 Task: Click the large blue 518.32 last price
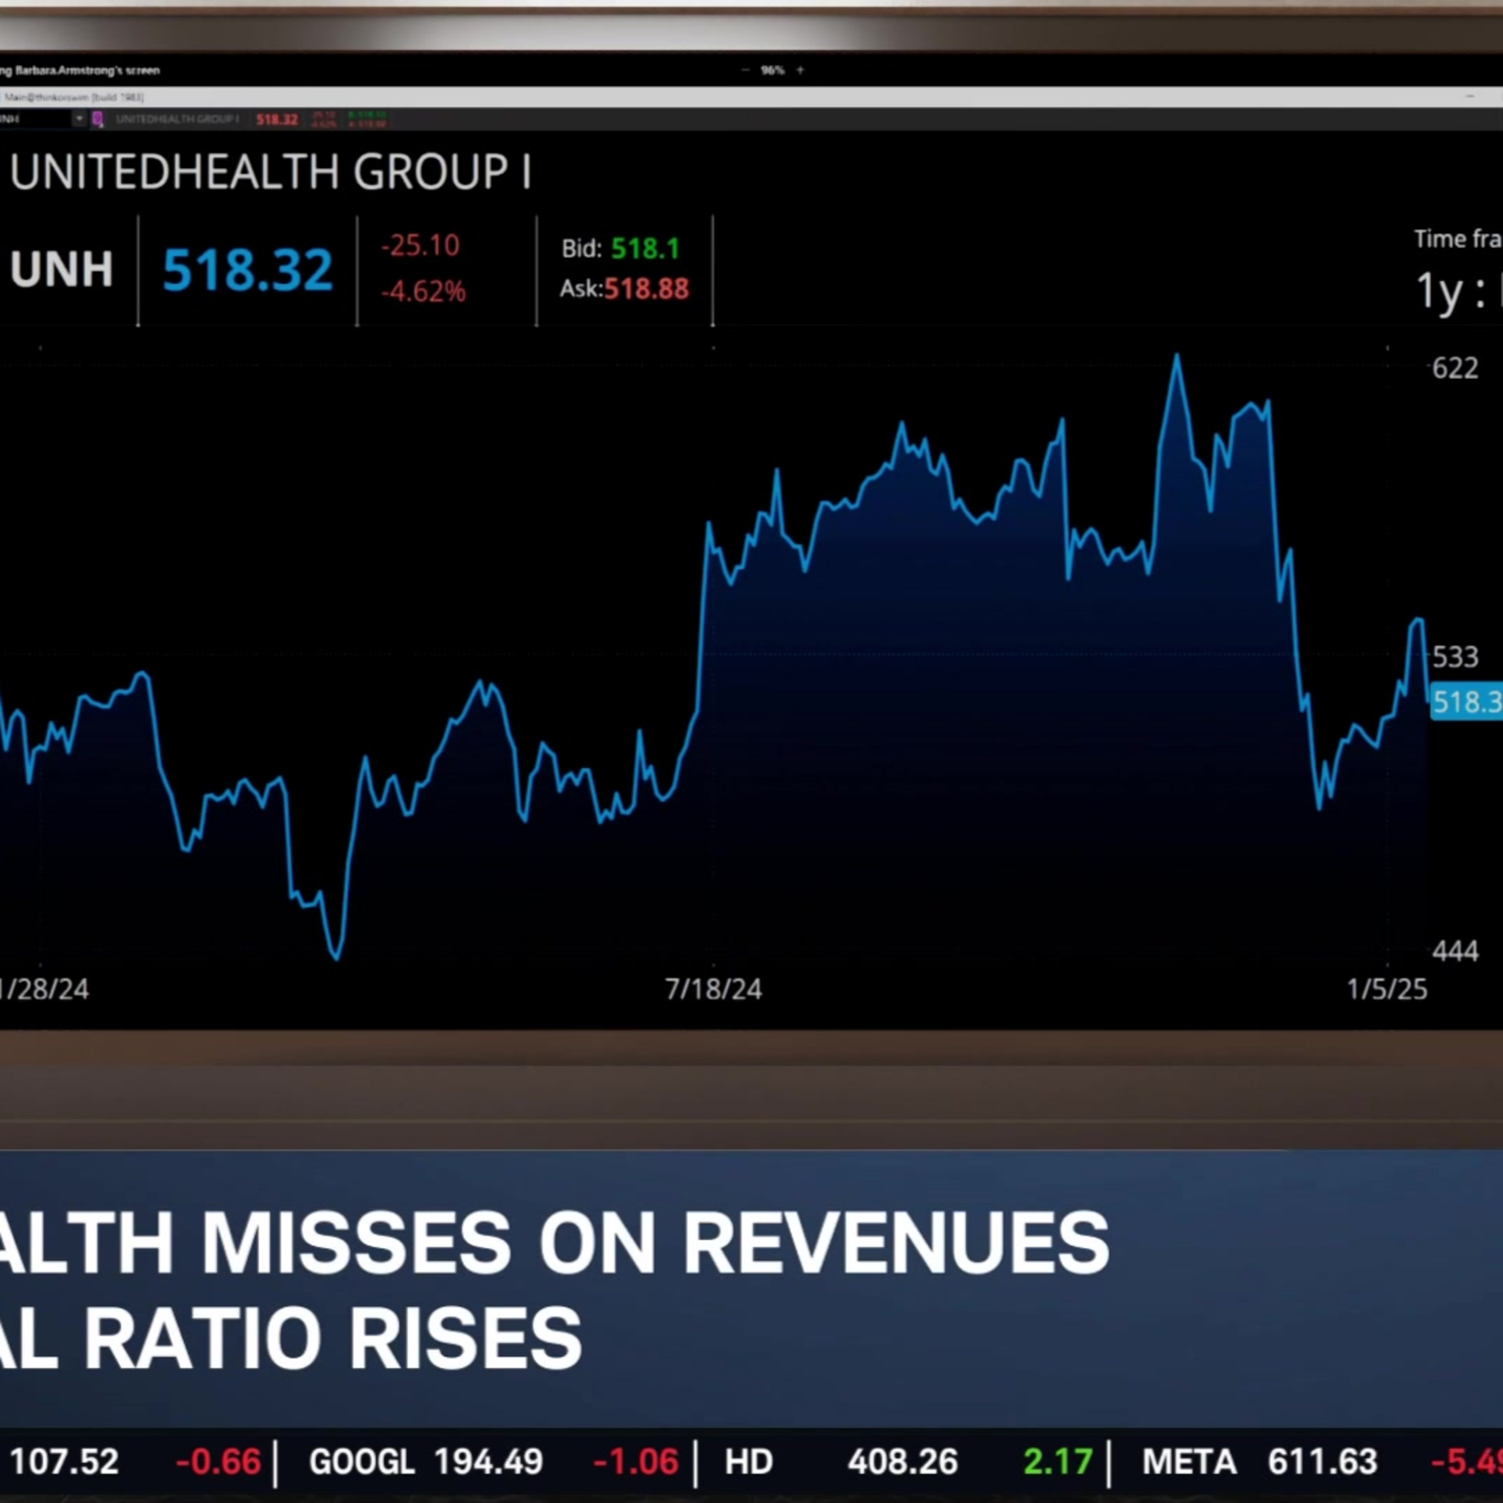(247, 270)
